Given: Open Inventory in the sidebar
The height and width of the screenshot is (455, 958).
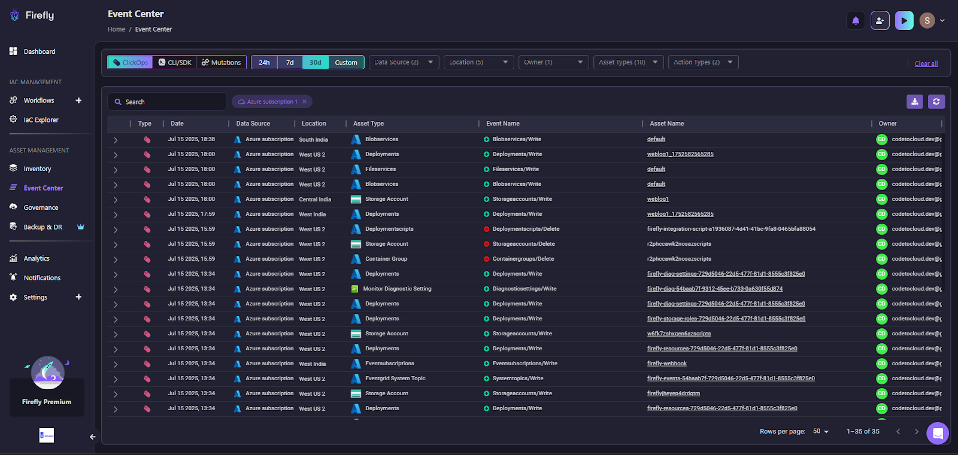Looking at the screenshot, I should click(x=37, y=169).
